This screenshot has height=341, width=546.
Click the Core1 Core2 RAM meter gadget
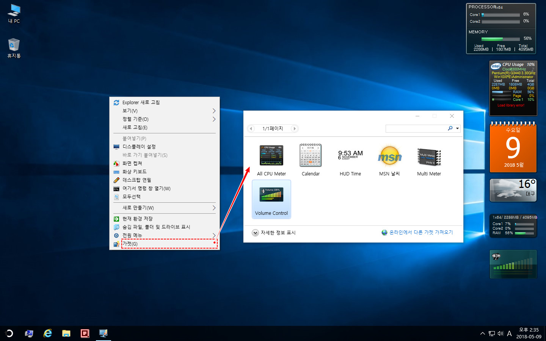click(513, 225)
